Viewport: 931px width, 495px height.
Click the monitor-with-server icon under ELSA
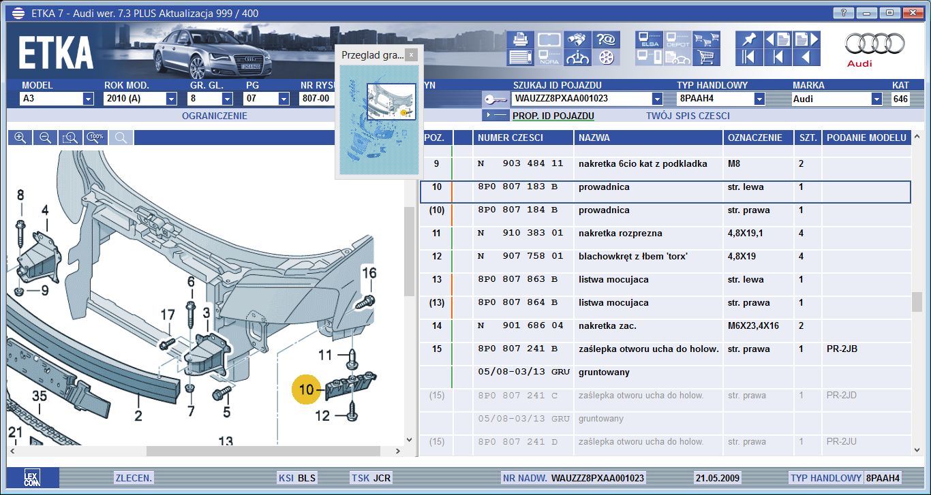click(x=649, y=57)
